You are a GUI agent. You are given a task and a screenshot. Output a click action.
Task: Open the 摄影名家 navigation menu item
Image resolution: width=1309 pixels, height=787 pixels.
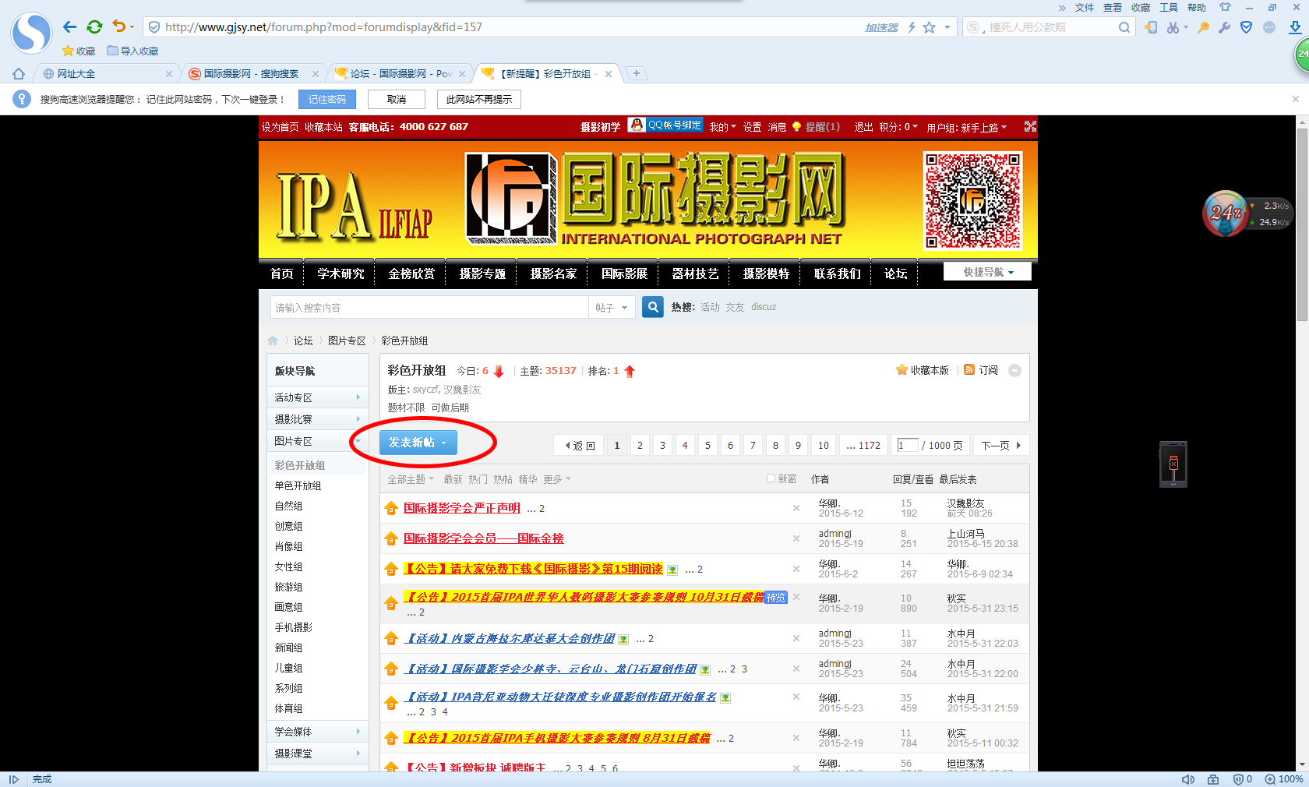[553, 274]
